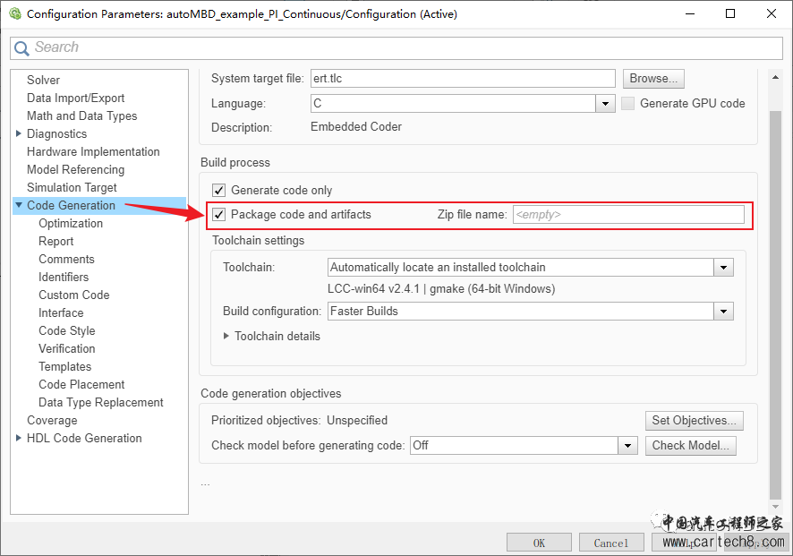Click Browse for system target file
This screenshot has height=556, width=793.
click(x=653, y=79)
